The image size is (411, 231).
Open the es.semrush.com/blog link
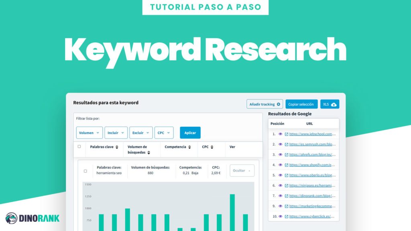pyautogui.click(x=312, y=144)
